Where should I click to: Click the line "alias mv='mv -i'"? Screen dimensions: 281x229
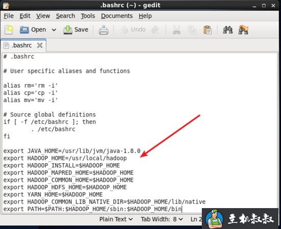tap(31, 100)
